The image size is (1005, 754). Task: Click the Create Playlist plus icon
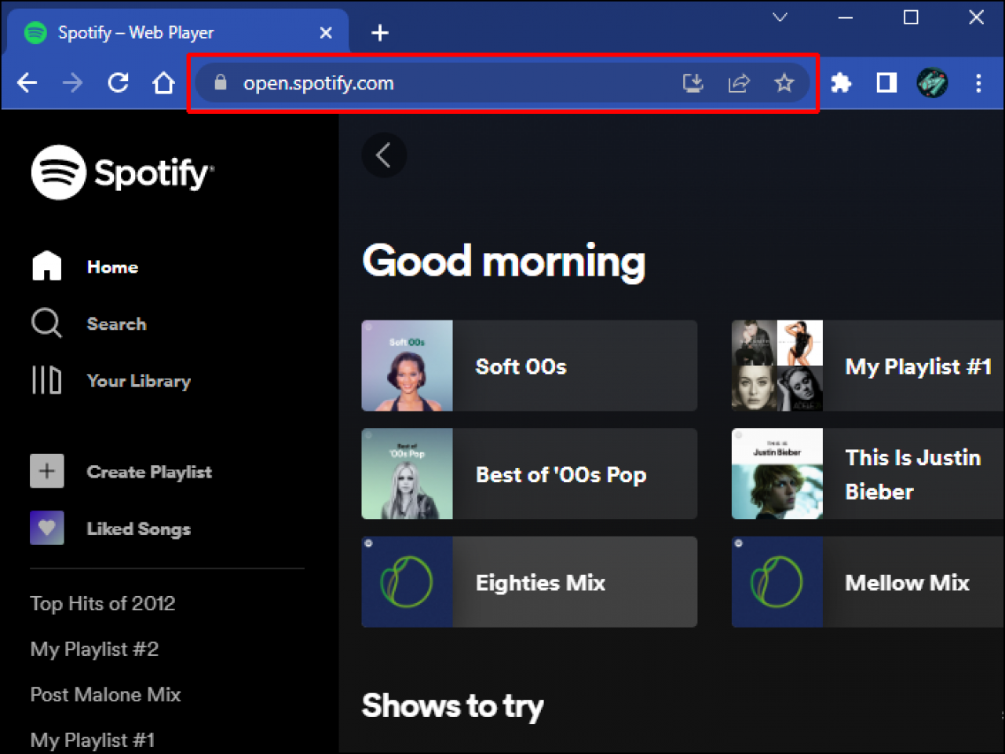click(x=46, y=471)
